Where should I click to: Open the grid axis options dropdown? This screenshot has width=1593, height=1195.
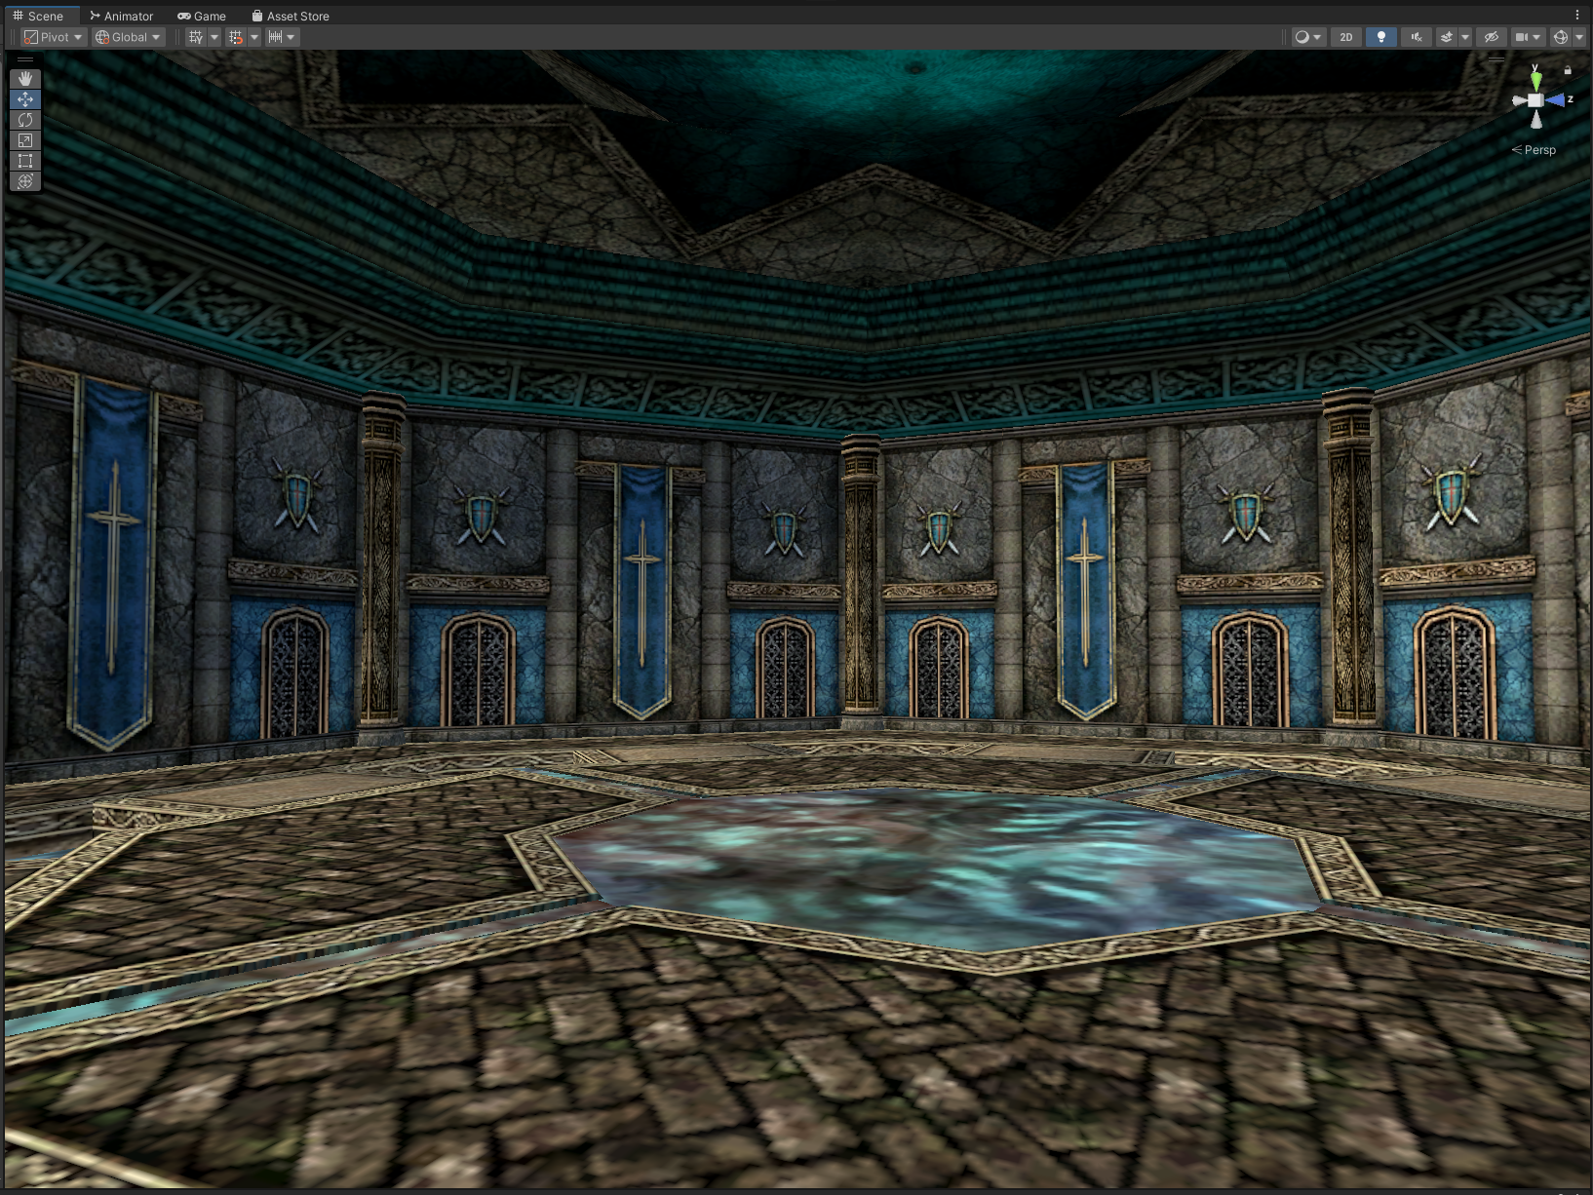tap(214, 37)
